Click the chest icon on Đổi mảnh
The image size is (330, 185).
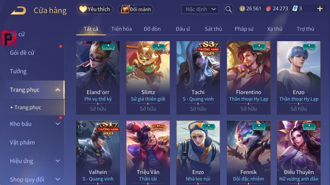pos(125,9)
